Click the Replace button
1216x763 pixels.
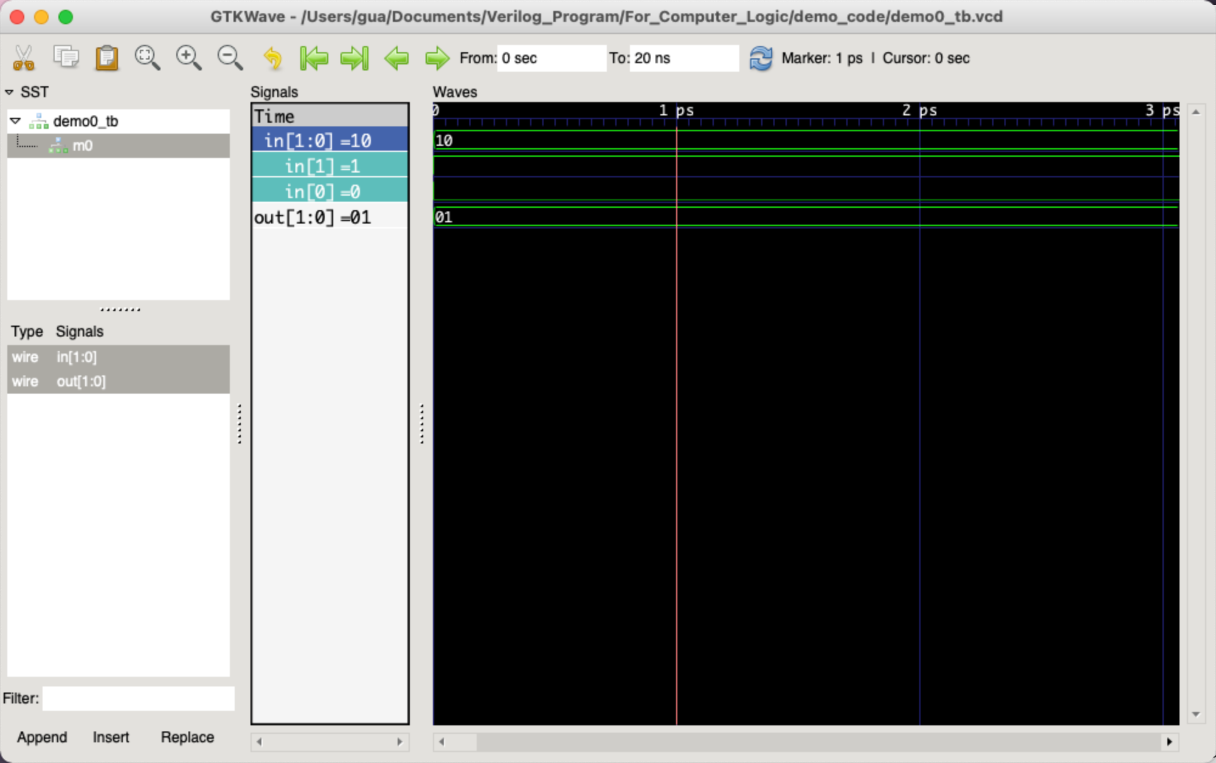187,737
